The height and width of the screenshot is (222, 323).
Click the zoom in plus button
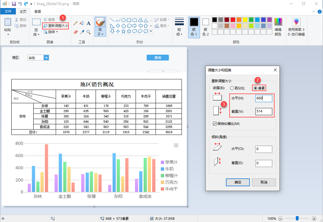pos(314,218)
